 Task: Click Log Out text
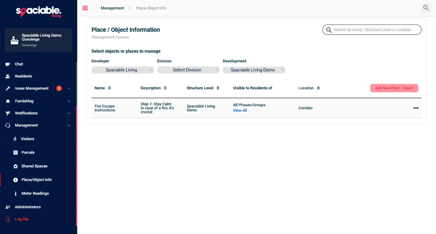pyautogui.click(x=22, y=219)
